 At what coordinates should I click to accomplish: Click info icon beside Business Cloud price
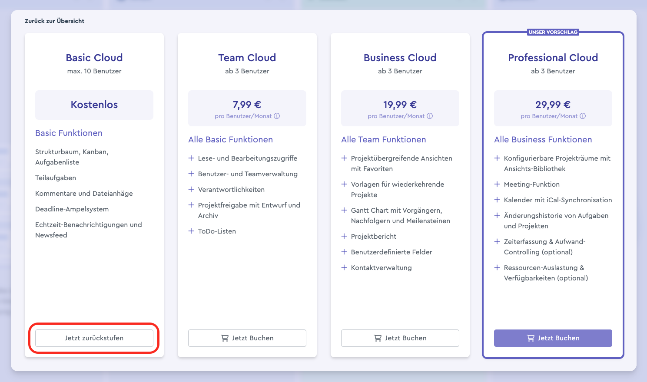(x=430, y=116)
